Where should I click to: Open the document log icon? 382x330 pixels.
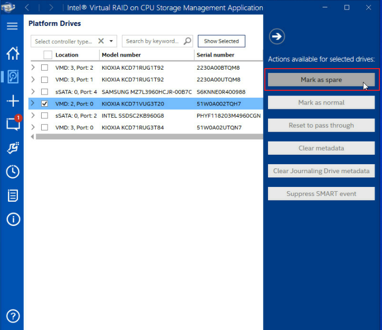[x=13, y=195]
